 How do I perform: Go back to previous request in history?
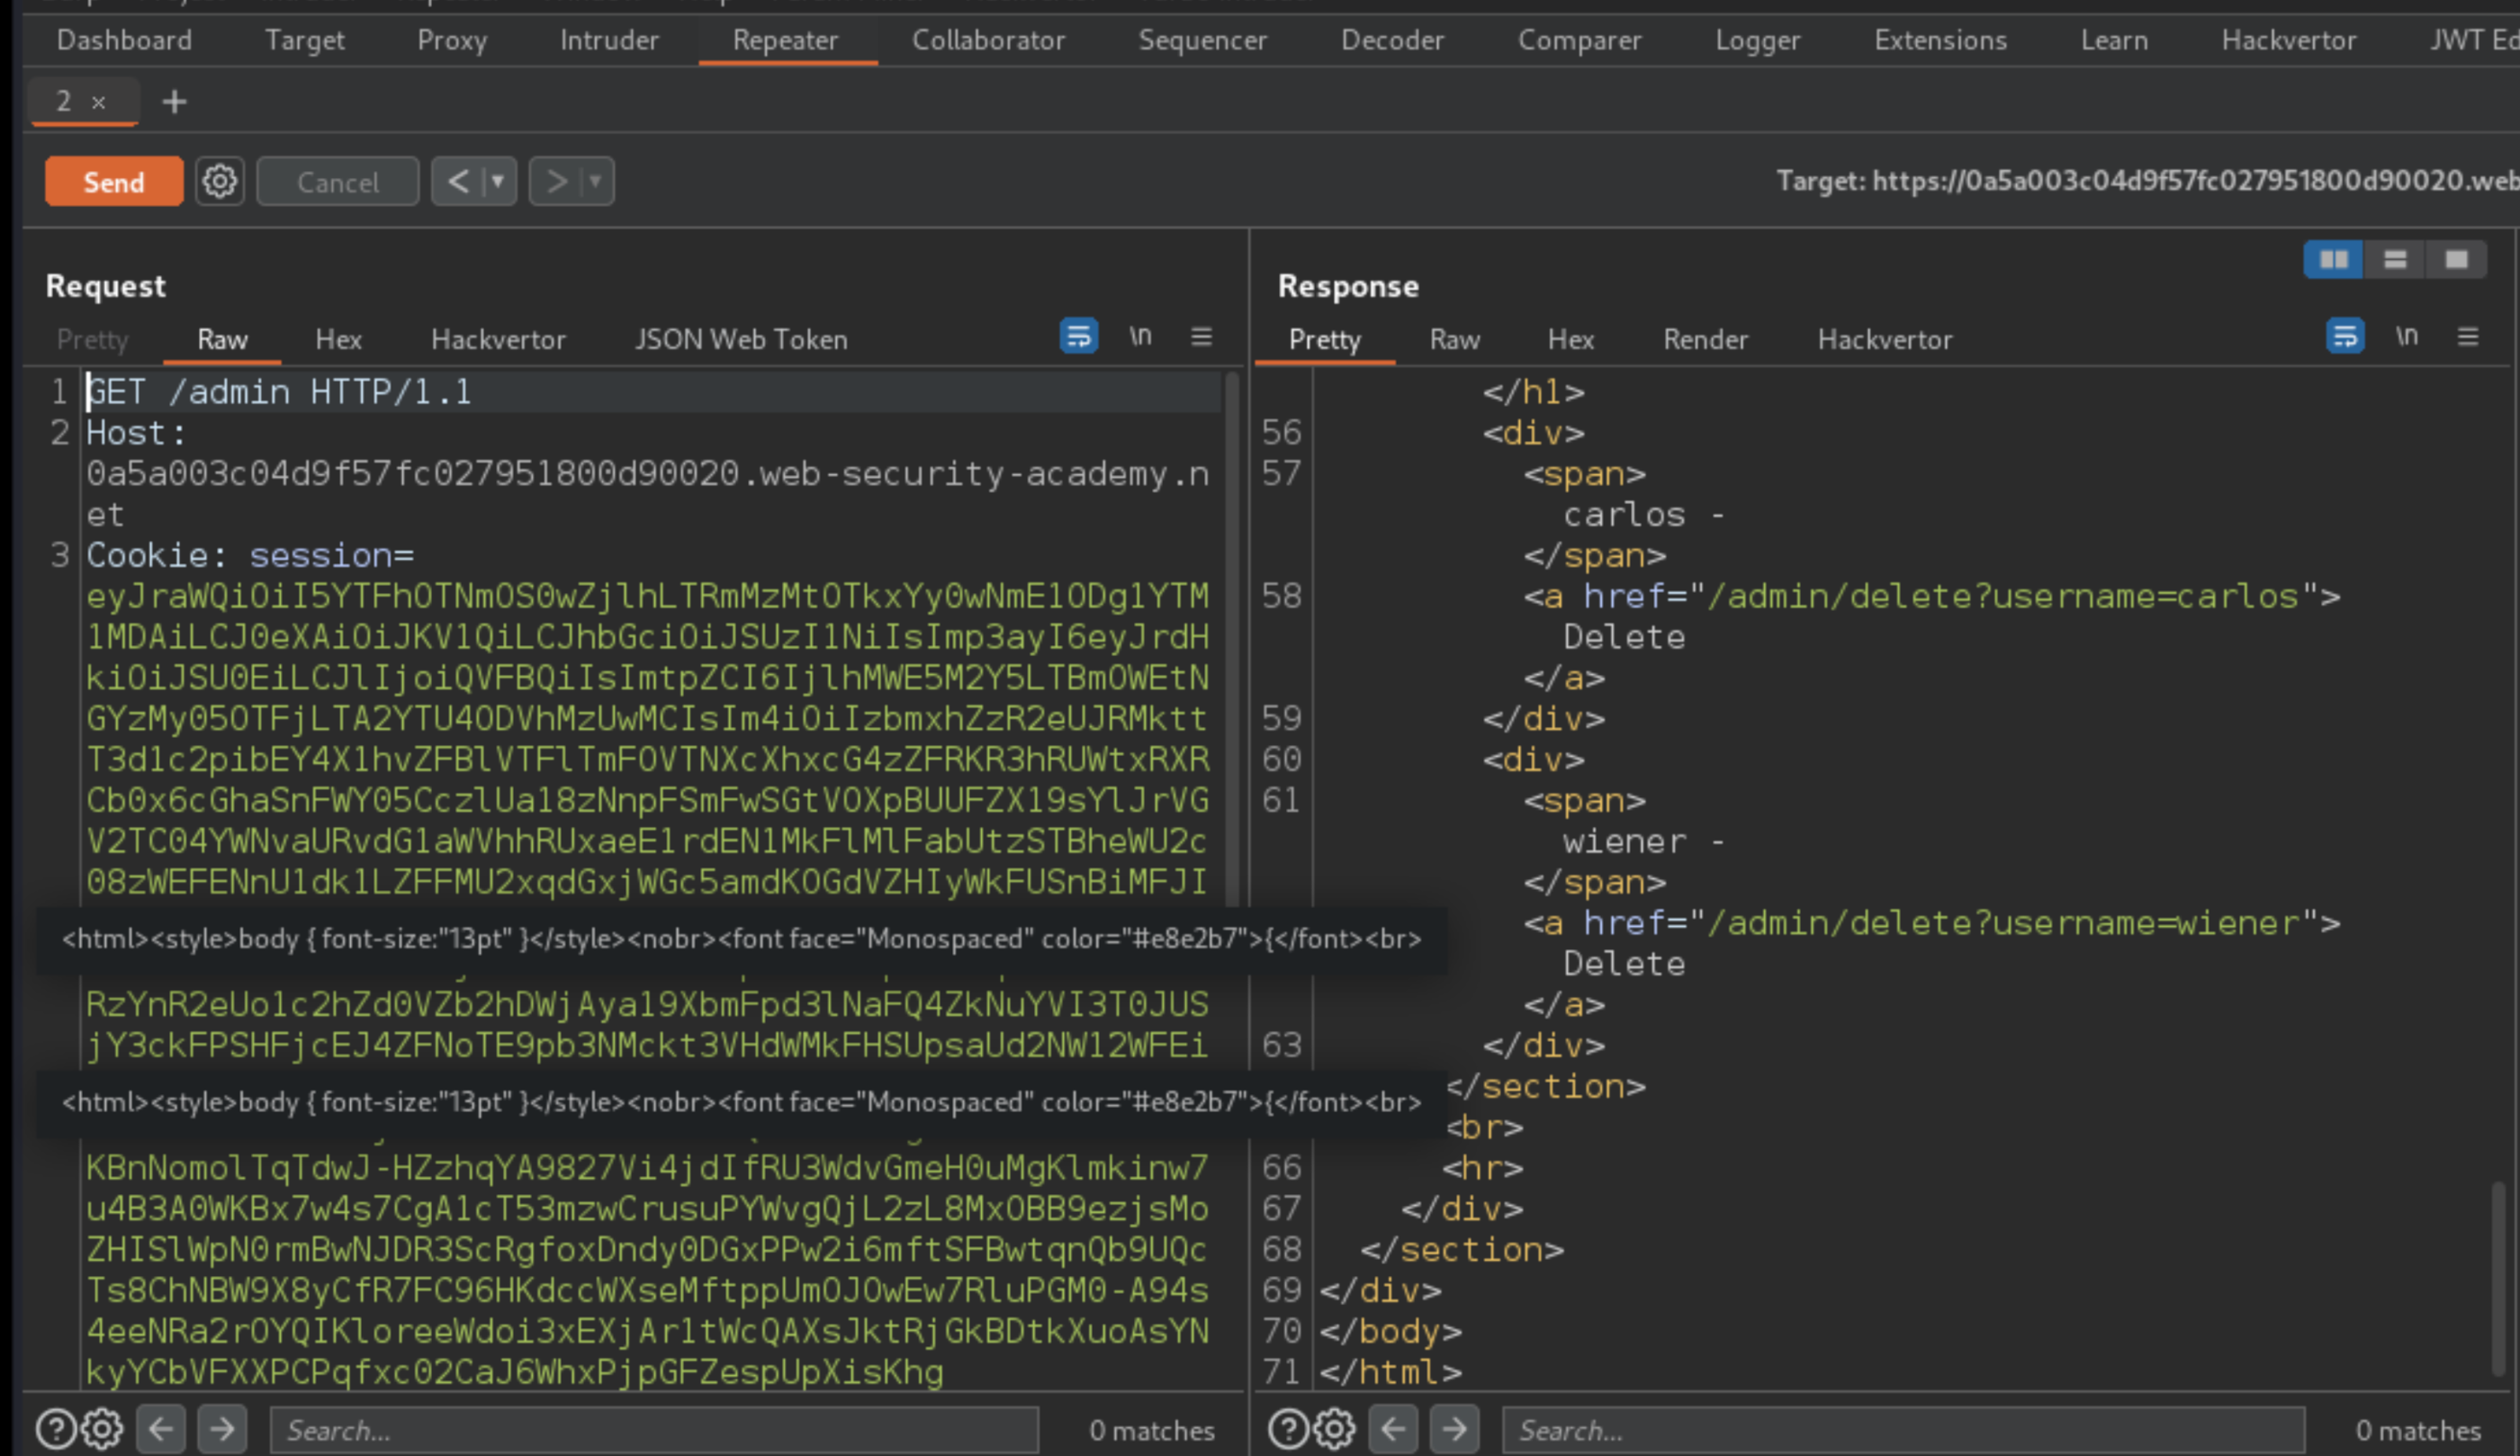pyautogui.click(x=458, y=182)
